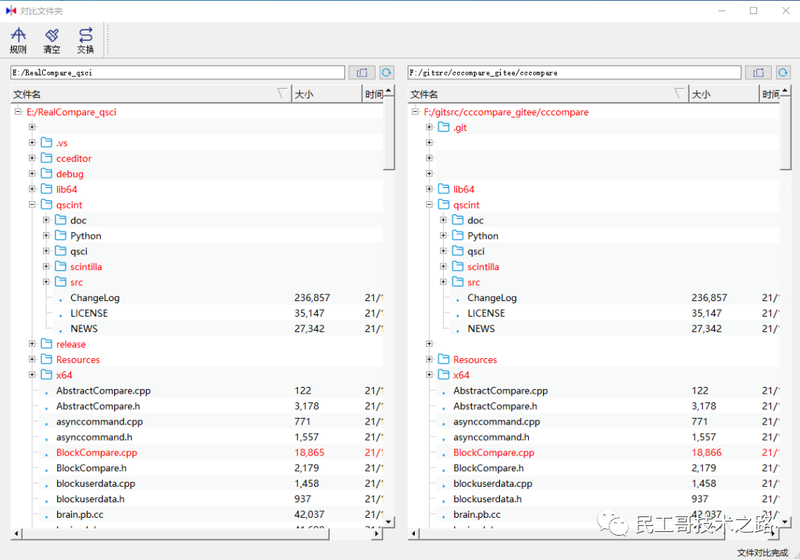This screenshot has width=800, height=560.
Task: Click the left folder path input field
Action: pyautogui.click(x=178, y=72)
